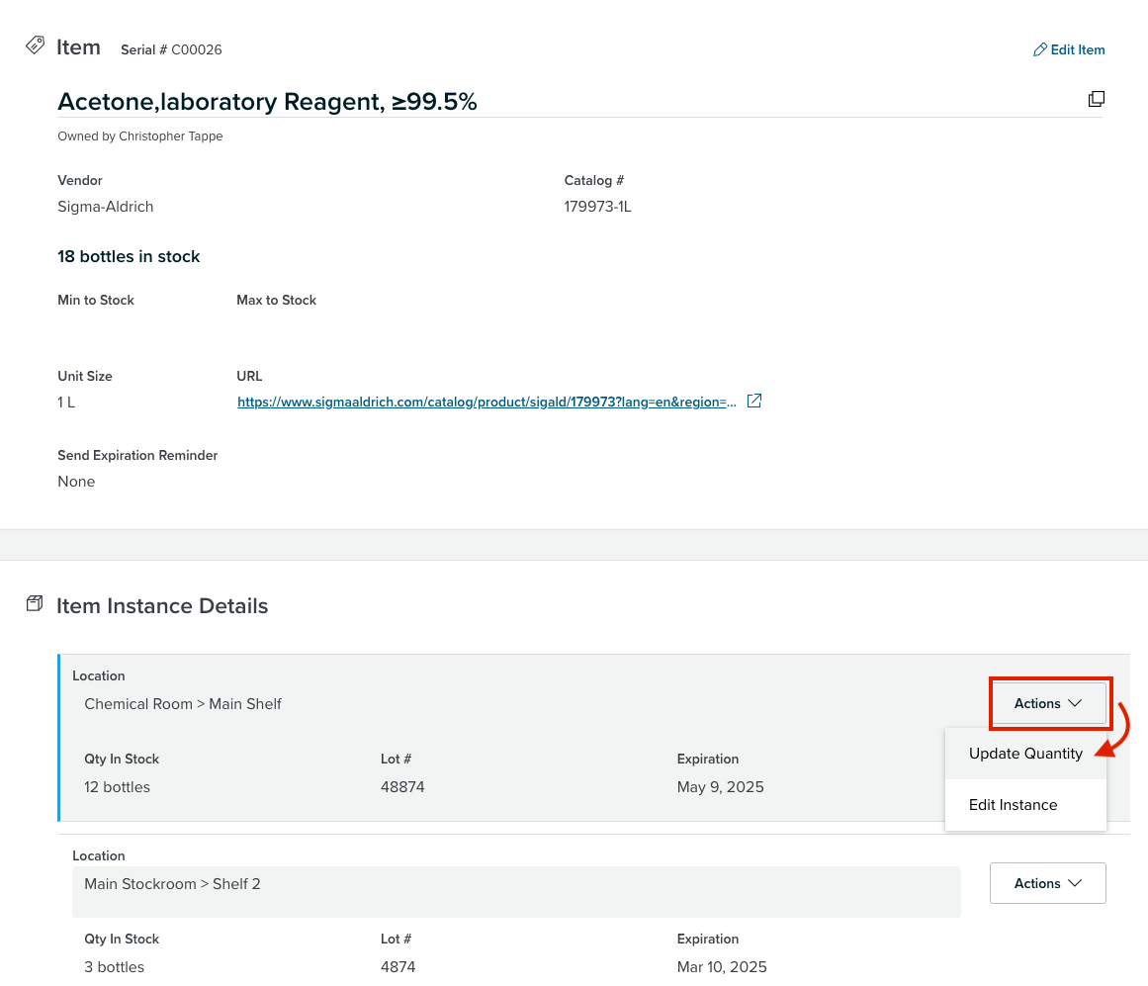1148x986 pixels.
Task: Select Update Quantity from the menu
Action: pyautogui.click(x=1025, y=754)
